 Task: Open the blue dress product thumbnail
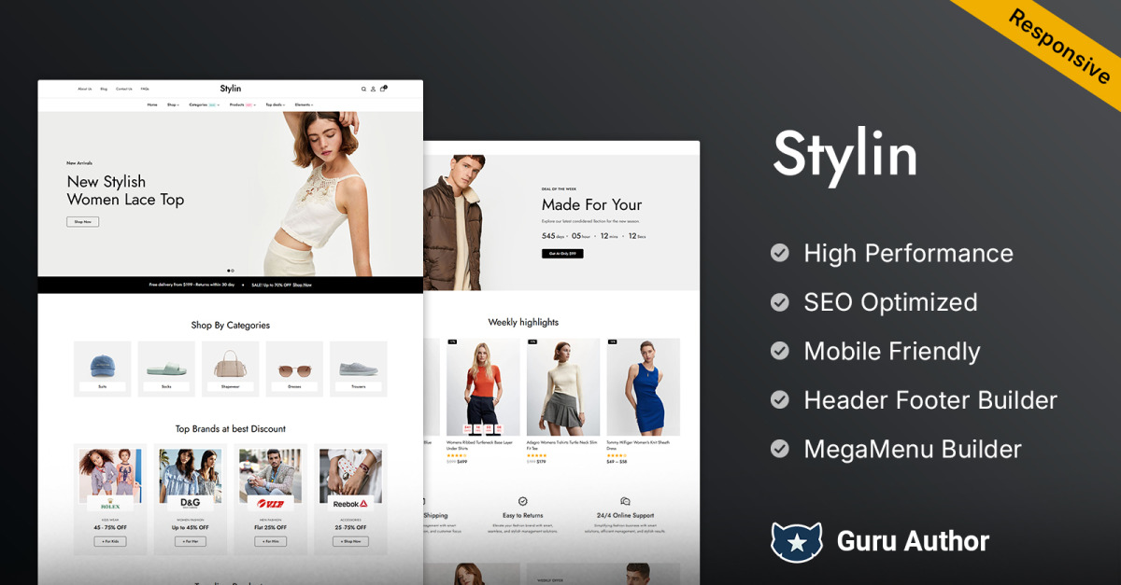[x=643, y=386]
